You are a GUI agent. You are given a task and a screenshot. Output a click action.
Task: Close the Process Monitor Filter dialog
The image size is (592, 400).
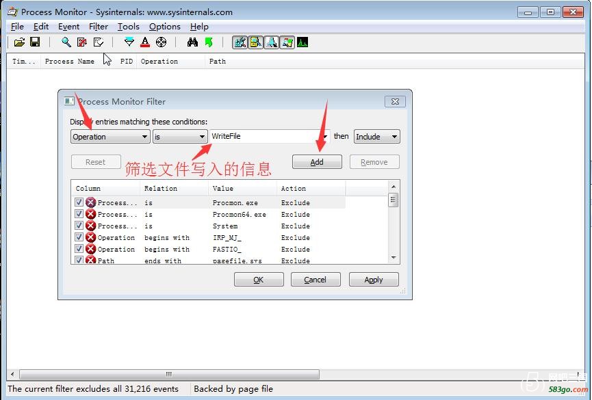coord(395,101)
